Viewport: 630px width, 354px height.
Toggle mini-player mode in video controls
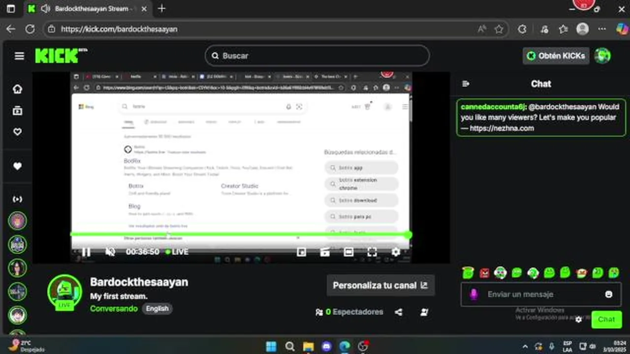pos(301,252)
